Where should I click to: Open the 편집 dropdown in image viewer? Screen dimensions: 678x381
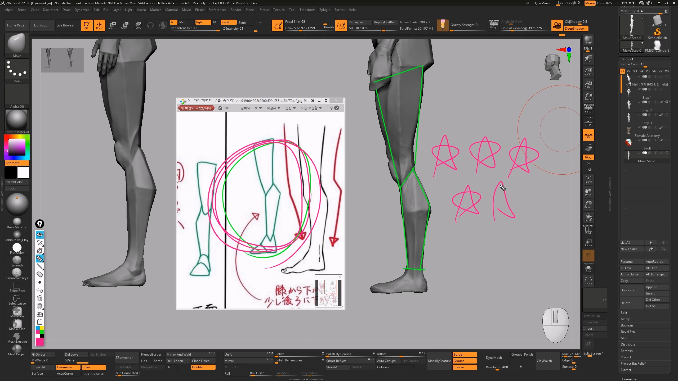click(290, 108)
